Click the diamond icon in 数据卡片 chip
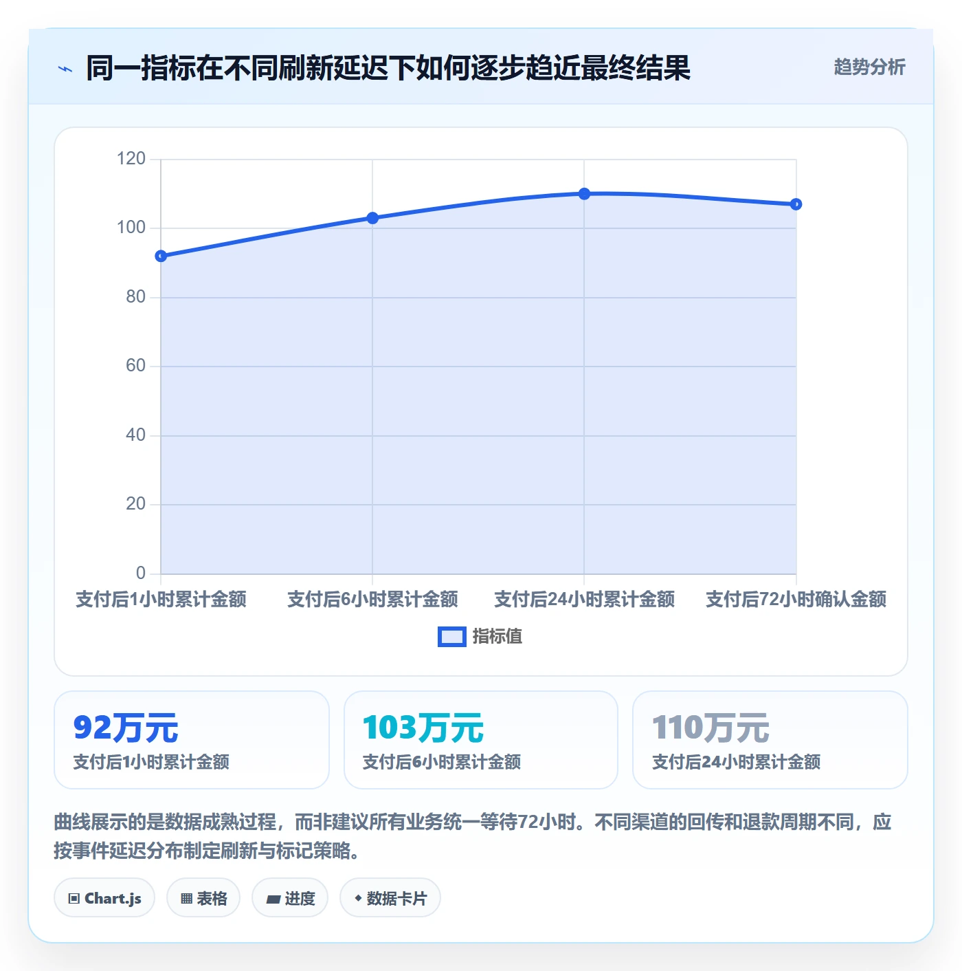 (358, 898)
